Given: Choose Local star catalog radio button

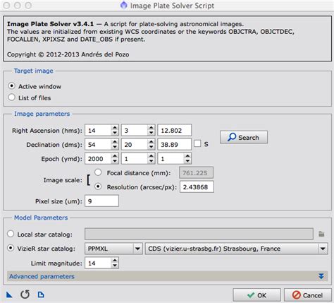Looking at the screenshot, I should pos(11,234).
